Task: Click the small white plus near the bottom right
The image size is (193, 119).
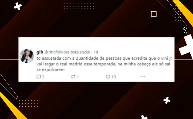Action: pos(167,100)
